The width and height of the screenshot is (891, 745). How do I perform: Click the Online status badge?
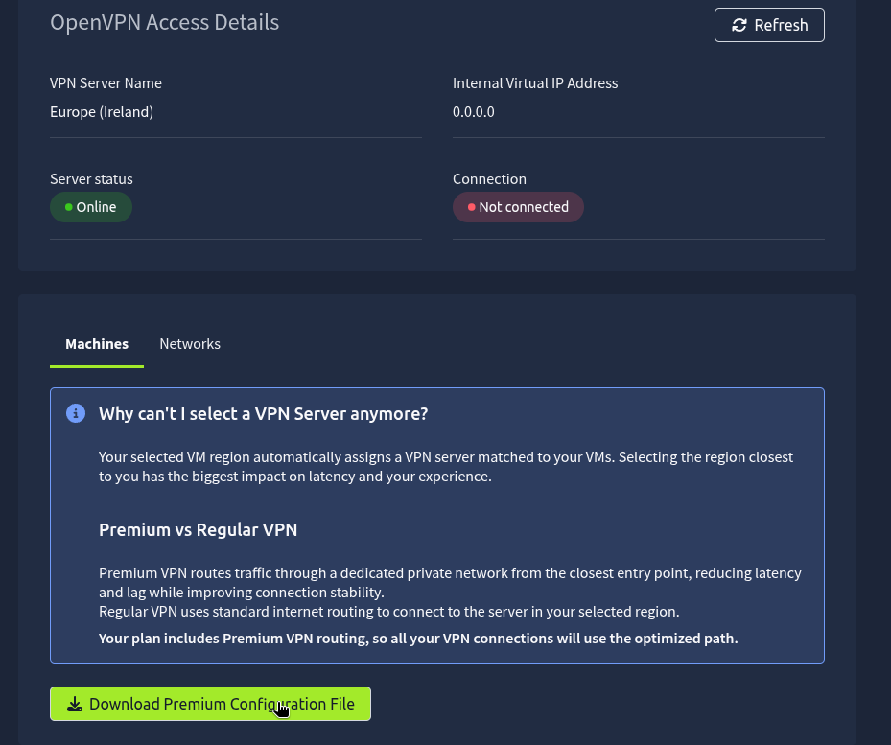coord(91,207)
